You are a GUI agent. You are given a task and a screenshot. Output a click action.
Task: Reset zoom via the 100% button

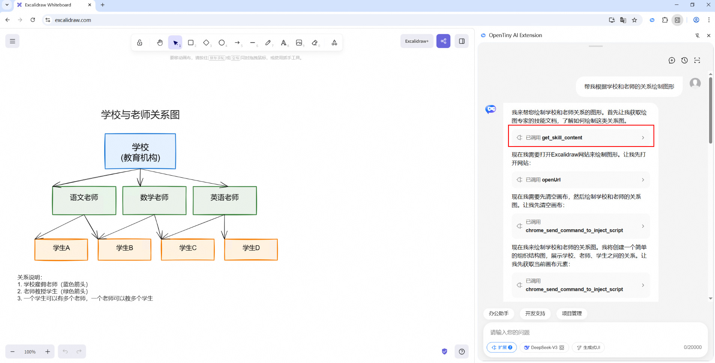(30, 352)
